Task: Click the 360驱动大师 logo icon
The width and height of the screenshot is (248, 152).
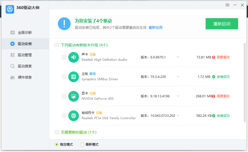Action: (10, 9)
